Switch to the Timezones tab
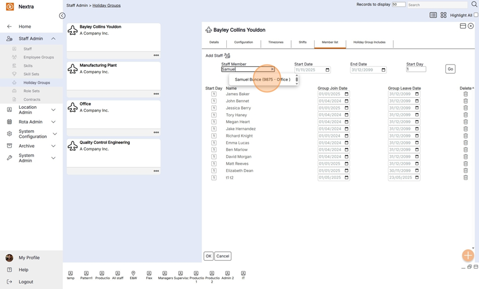Image resolution: width=479 pixels, height=289 pixels. tap(276, 42)
